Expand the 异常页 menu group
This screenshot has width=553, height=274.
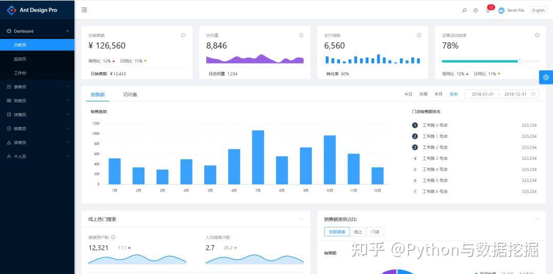(x=68, y=142)
